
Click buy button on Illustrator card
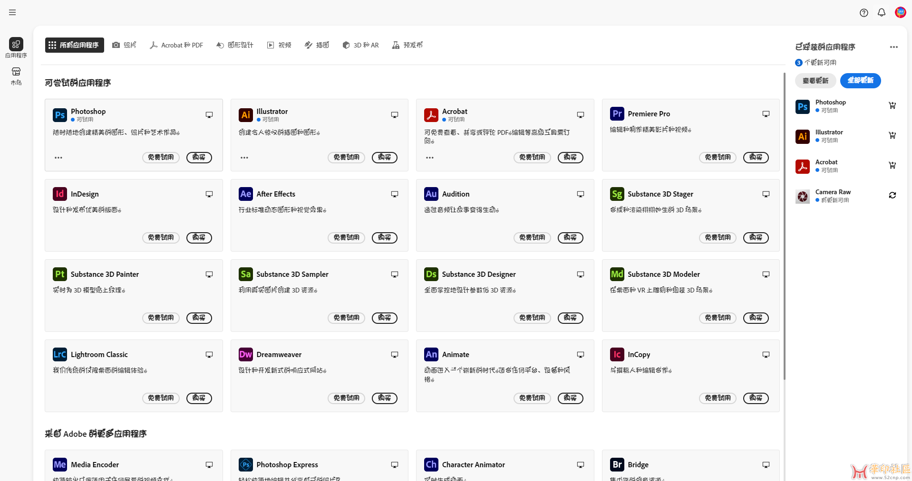(385, 157)
